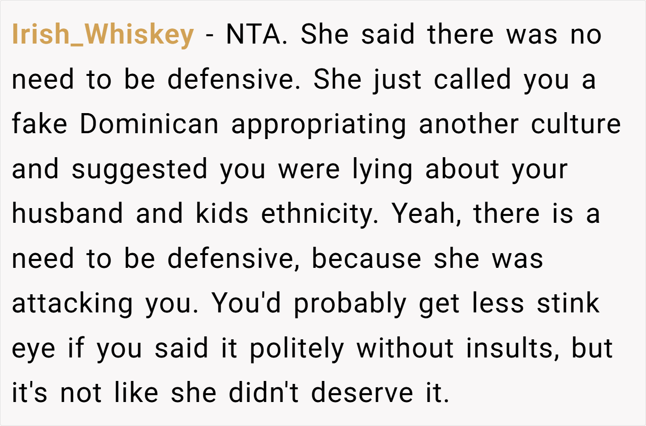
Task: Open the Irish_Whiskey username link
Action: 103,36
